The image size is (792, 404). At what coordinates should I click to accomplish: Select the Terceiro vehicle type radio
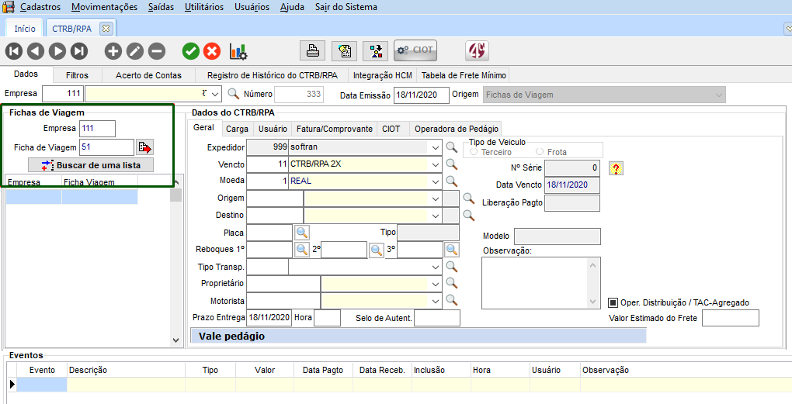pyautogui.click(x=474, y=152)
